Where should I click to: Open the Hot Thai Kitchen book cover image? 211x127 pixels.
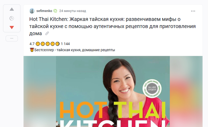coord(113,92)
